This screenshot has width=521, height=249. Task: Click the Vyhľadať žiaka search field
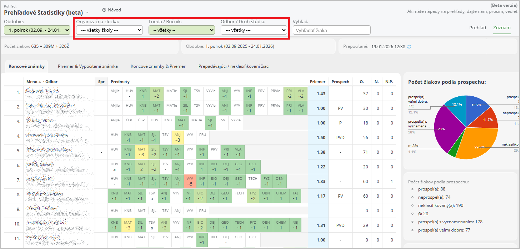(331, 30)
